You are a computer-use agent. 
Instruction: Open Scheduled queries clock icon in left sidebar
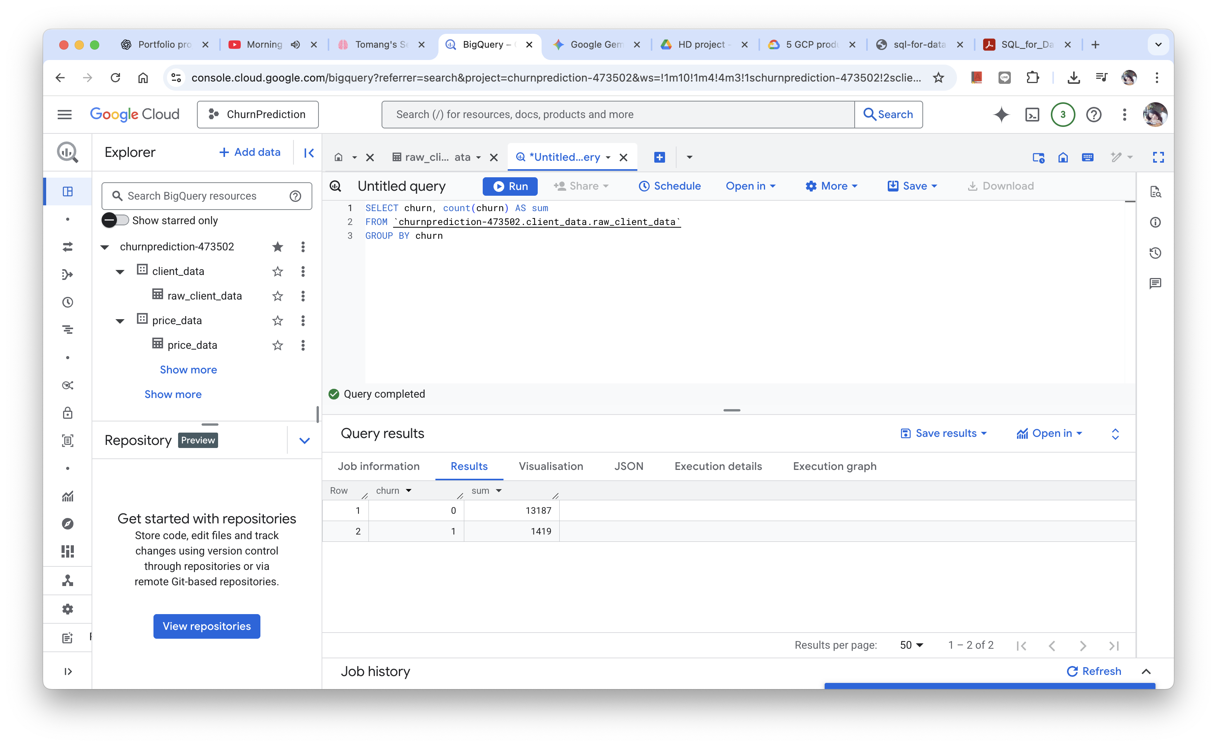pyautogui.click(x=68, y=301)
